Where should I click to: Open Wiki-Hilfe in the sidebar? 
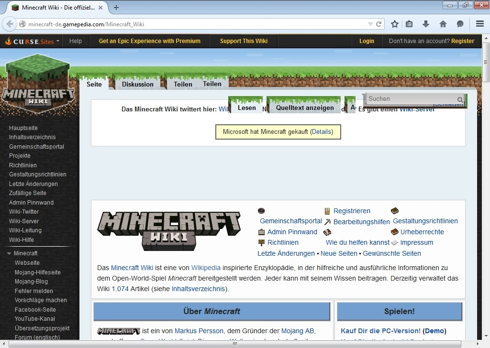[x=21, y=239]
